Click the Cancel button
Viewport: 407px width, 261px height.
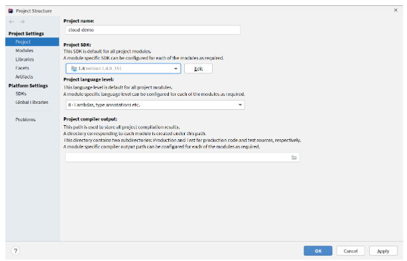coord(350,251)
